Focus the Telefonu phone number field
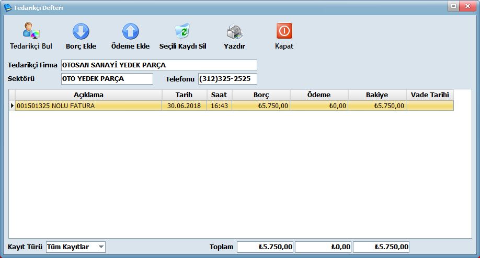The width and height of the screenshot is (480, 258). click(227, 79)
